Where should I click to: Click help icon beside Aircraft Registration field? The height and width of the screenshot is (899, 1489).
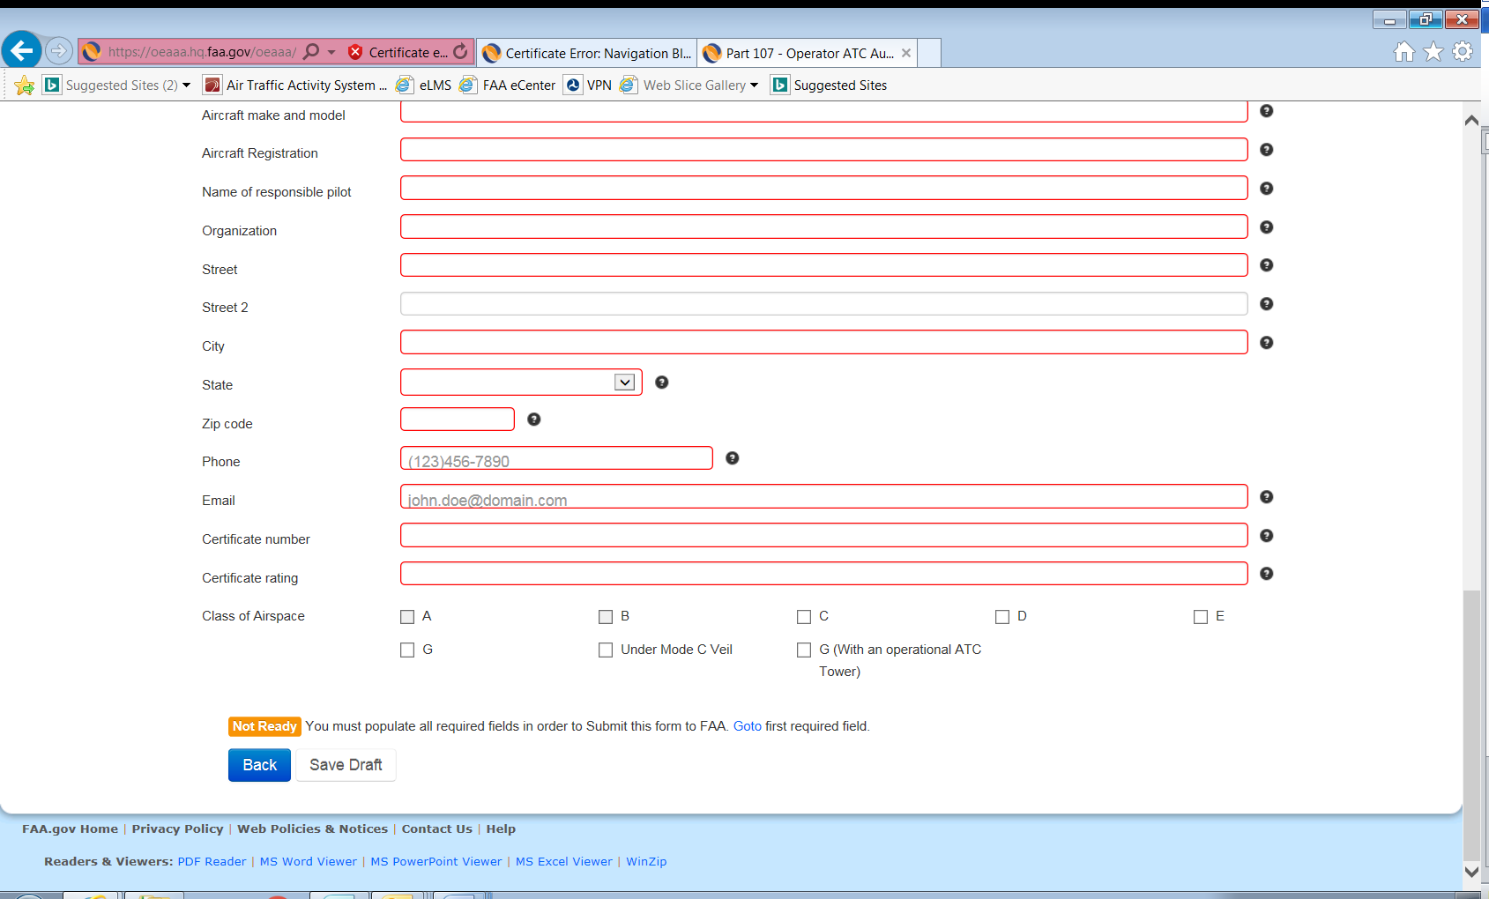pyautogui.click(x=1266, y=150)
